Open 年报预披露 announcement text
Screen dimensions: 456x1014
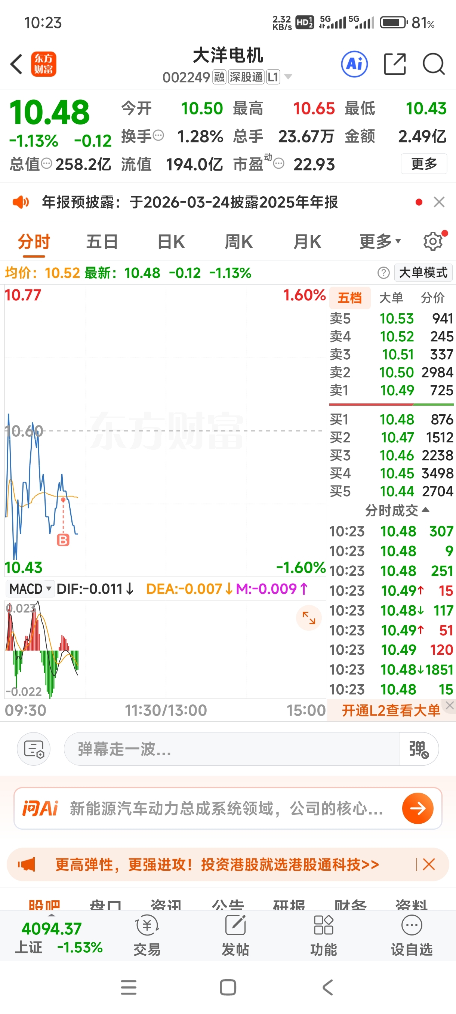point(190,202)
